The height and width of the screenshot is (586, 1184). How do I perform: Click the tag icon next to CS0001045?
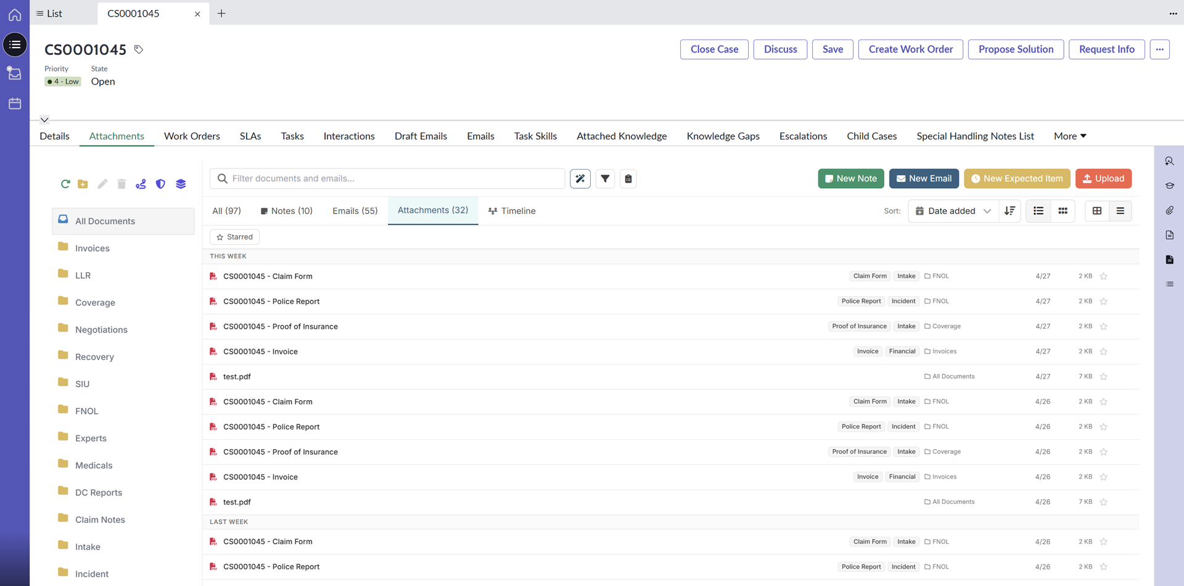[x=139, y=49]
